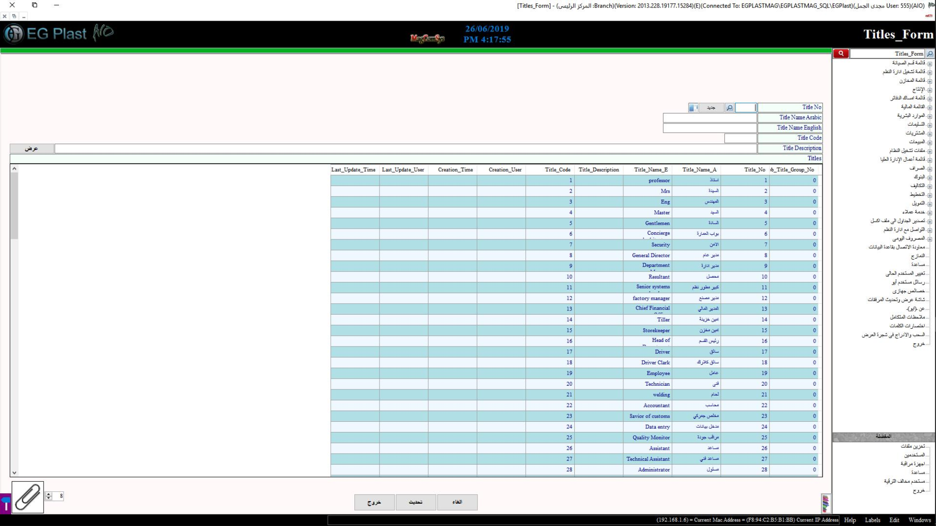The image size is (936, 526).
Task: Click the الغاء cancel button
Action: [x=457, y=502]
